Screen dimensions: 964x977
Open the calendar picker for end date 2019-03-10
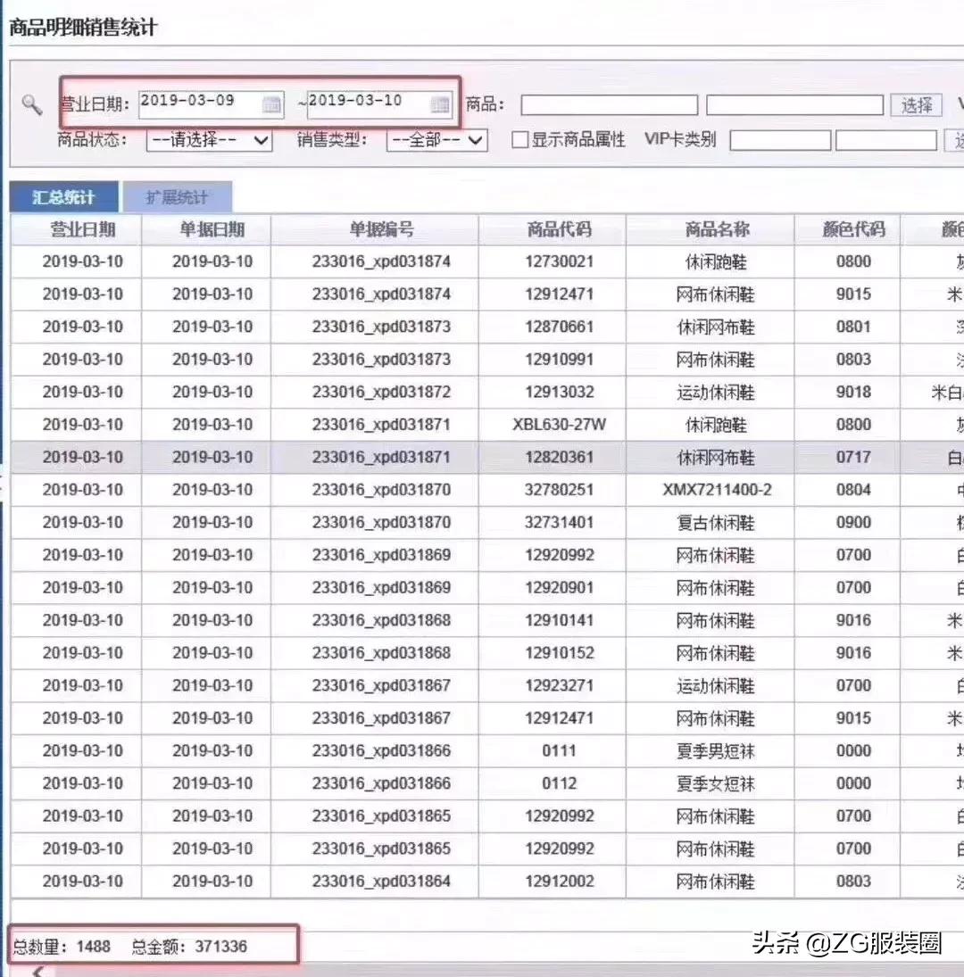pyautogui.click(x=439, y=104)
